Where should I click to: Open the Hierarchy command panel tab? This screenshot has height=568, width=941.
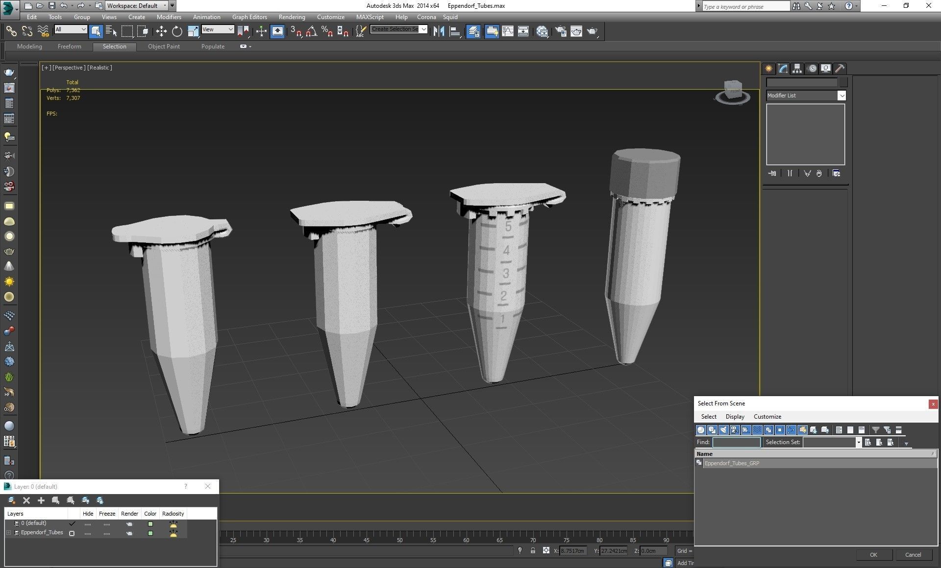coord(797,69)
